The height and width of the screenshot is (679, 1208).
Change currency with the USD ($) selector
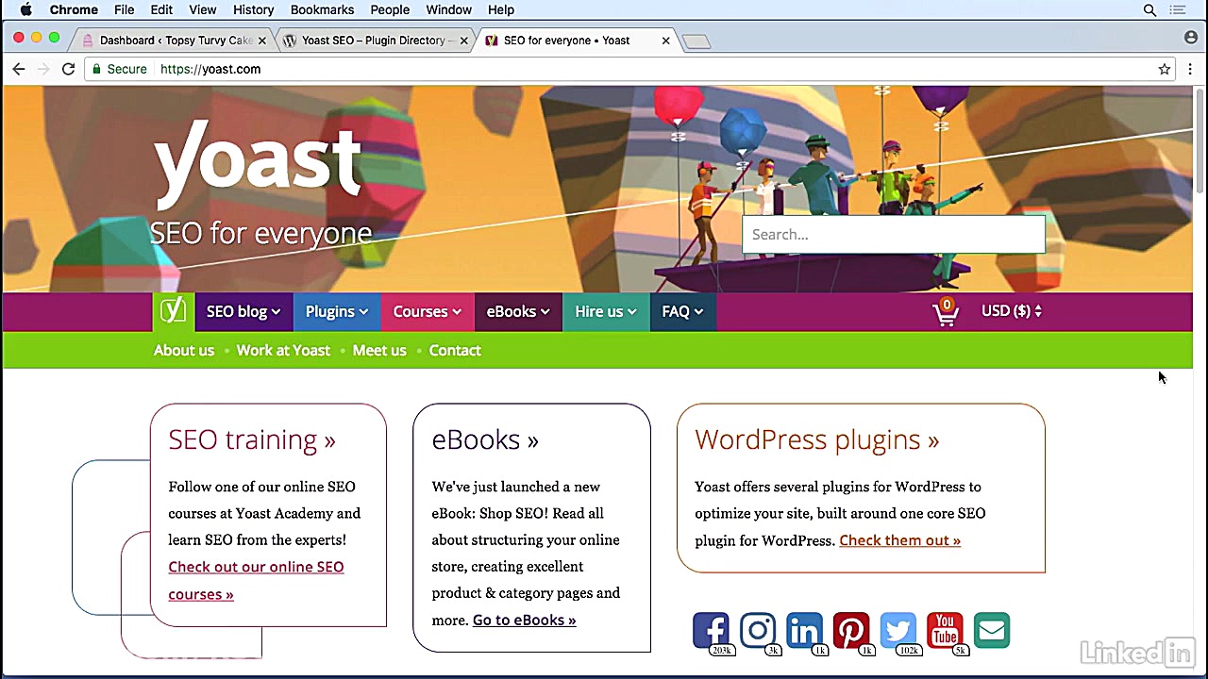tap(1012, 310)
